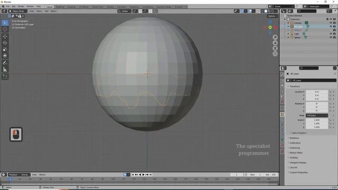Viewport: 338px width, 190px height.
Task: Click the green Y axis gizmo ball
Action: [270, 27]
